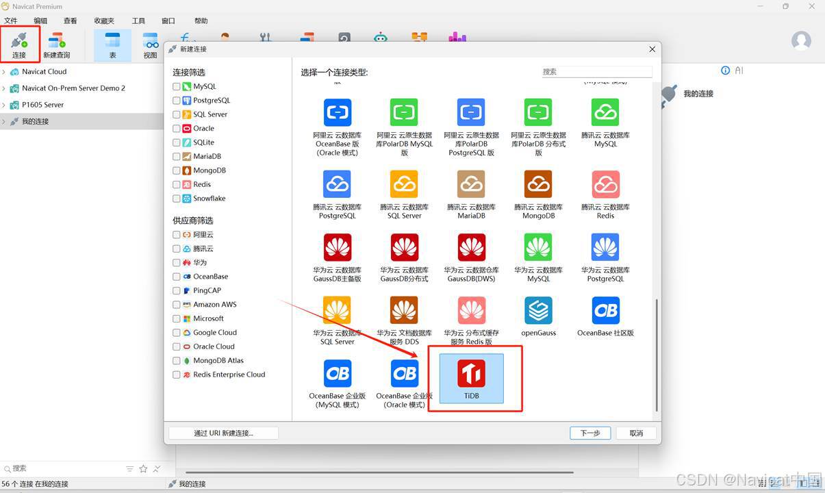This screenshot has height=493, width=825.
Task: Open the 编辑 menu
Action: (x=41, y=21)
